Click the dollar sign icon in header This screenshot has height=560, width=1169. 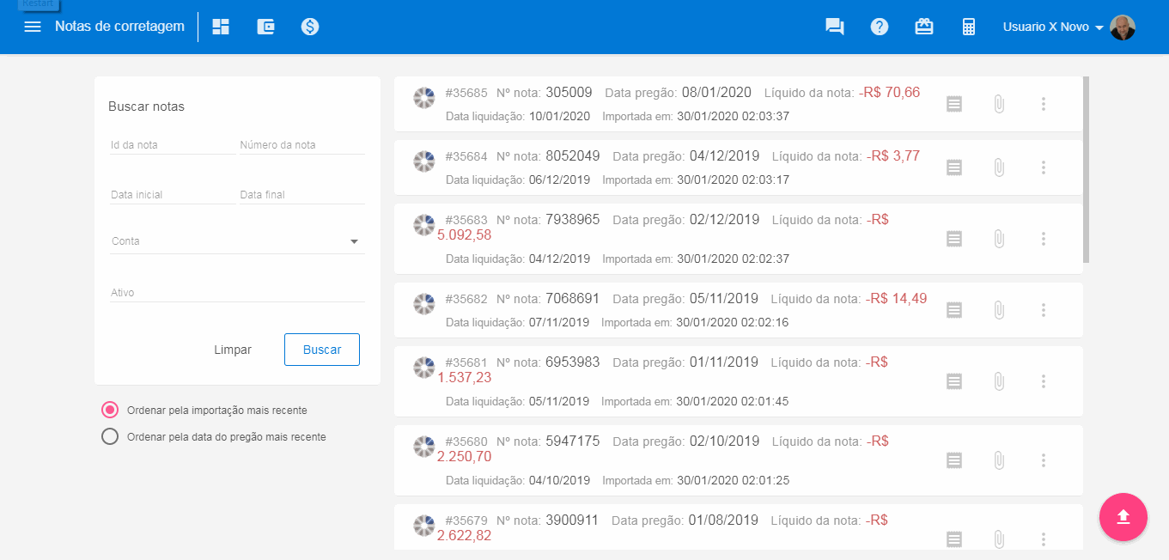pos(310,27)
